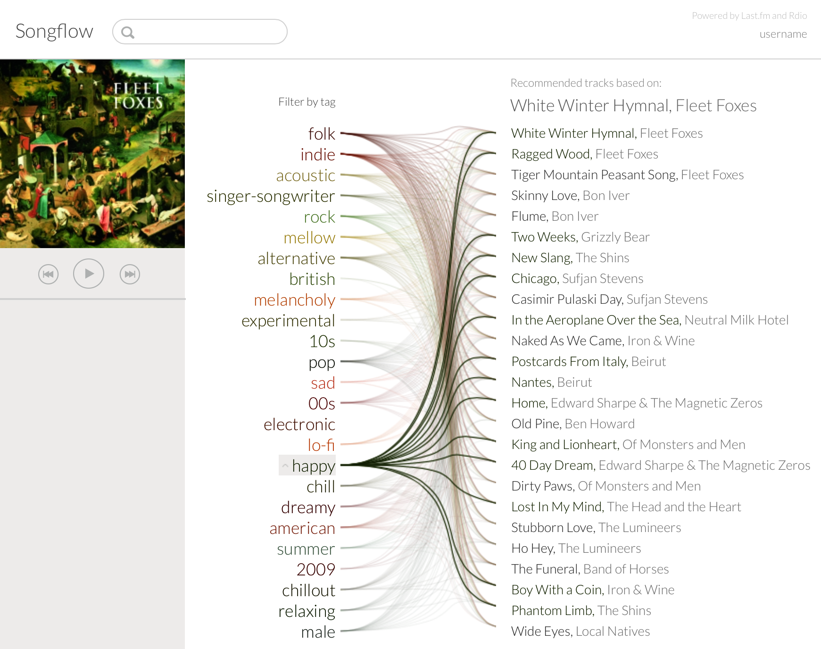Viewport: 821px width, 649px height.
Task: Select the pop tag
Action: (x=322, y=362)
